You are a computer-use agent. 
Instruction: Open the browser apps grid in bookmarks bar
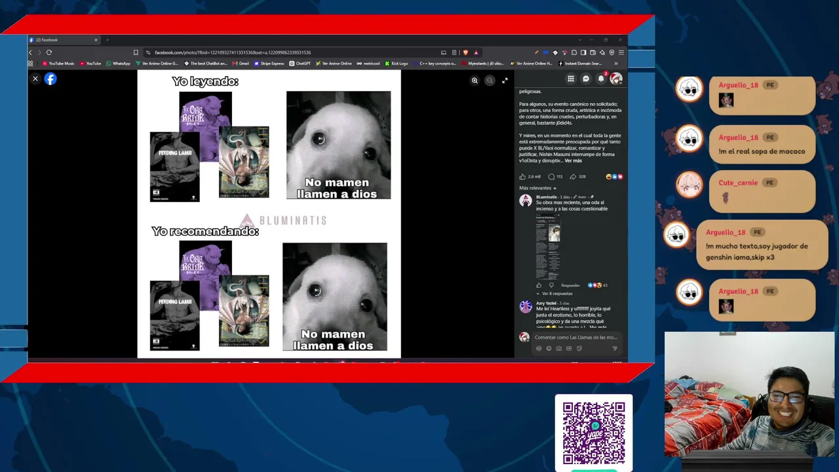30,64
